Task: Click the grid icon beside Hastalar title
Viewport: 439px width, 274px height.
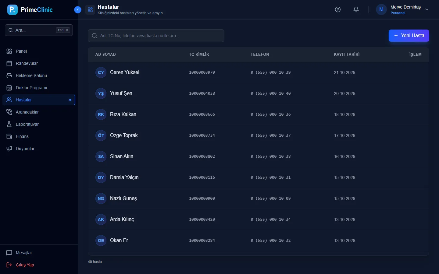Action: [90, 10]
